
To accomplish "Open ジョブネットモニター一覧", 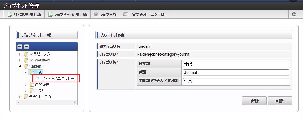I will [x=144, y=14].
